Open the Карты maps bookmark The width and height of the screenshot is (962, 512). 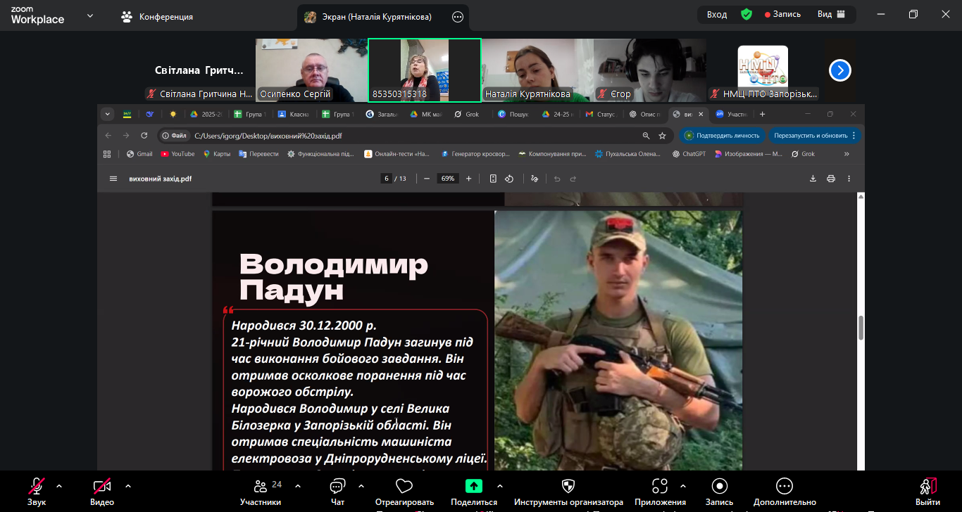coord(217,154)
